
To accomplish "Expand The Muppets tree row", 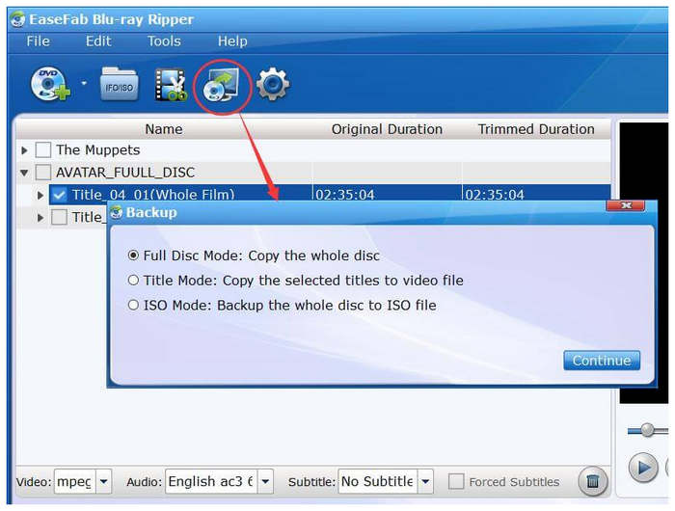I will pos(24,150).
